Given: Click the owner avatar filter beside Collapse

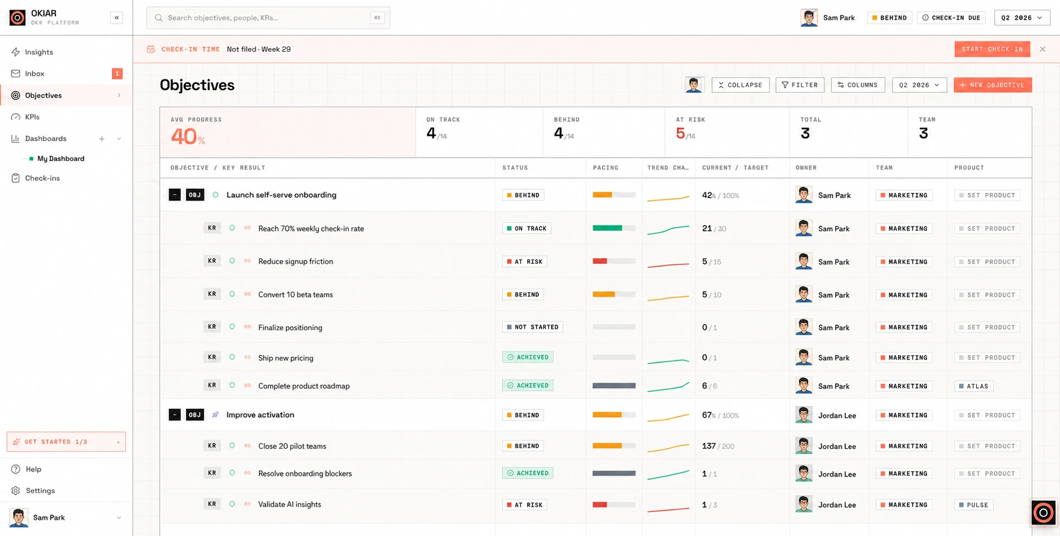Looking at the screenshot, I should coord(694,85).
